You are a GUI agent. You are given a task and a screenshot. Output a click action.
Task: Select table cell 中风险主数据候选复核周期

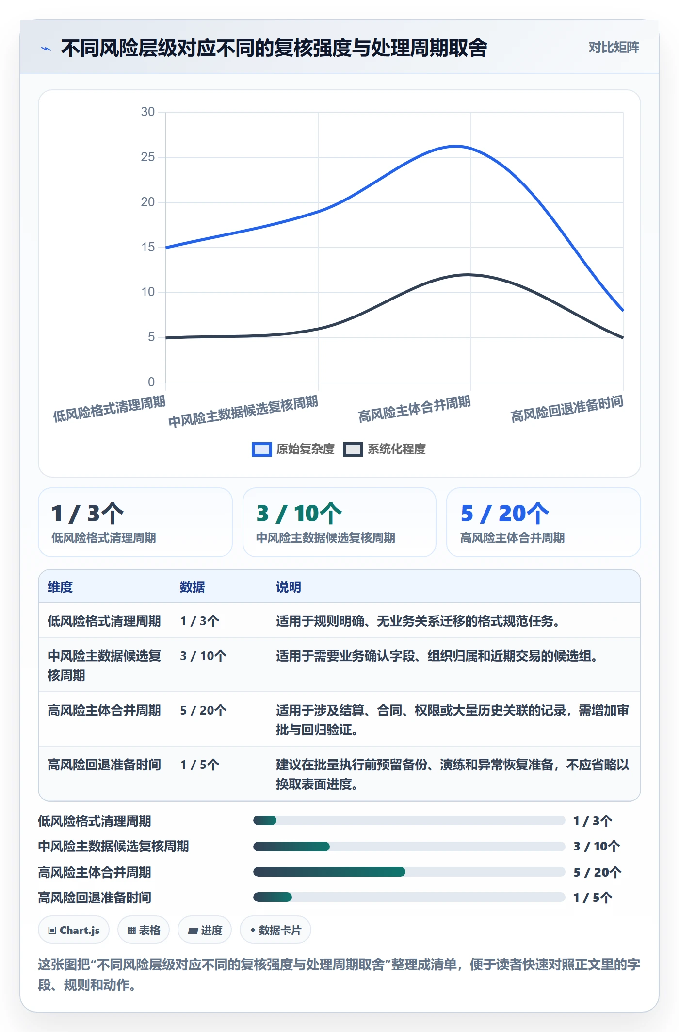[104, 666]
